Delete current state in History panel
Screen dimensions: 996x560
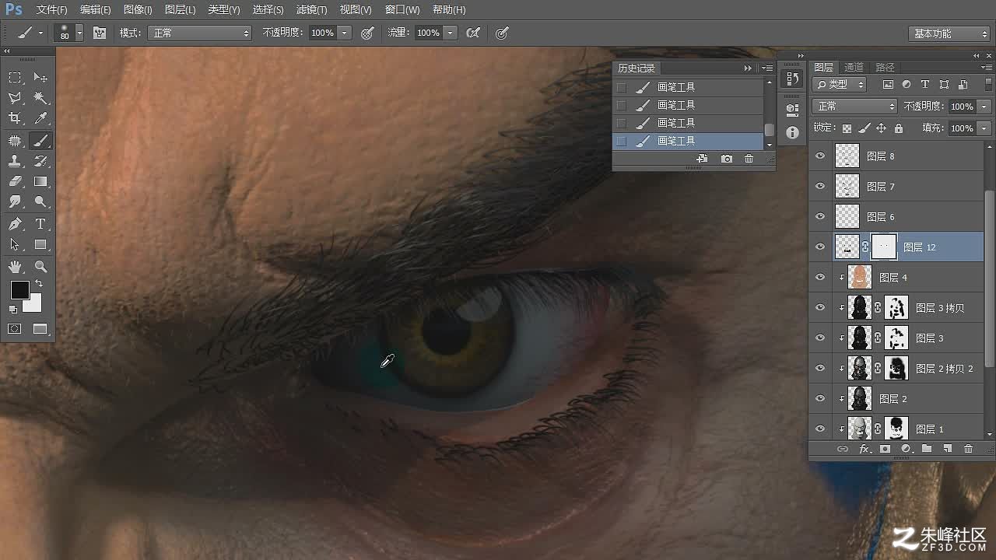coord(749,159)
